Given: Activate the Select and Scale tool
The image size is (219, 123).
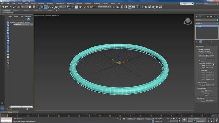Looking at the screenshot, I should tap(53, 7).
